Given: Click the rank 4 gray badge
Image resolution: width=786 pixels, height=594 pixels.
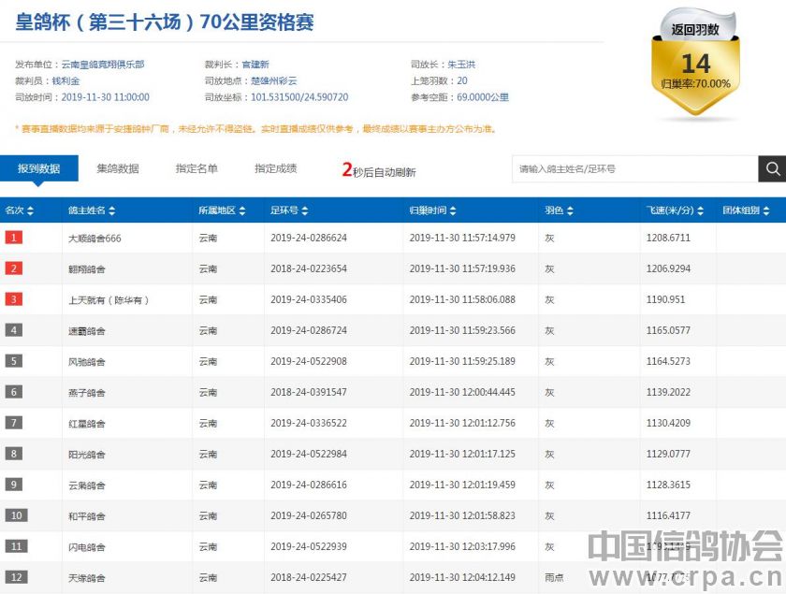Looking at the screenshot, I should click(x=13, y=330).
